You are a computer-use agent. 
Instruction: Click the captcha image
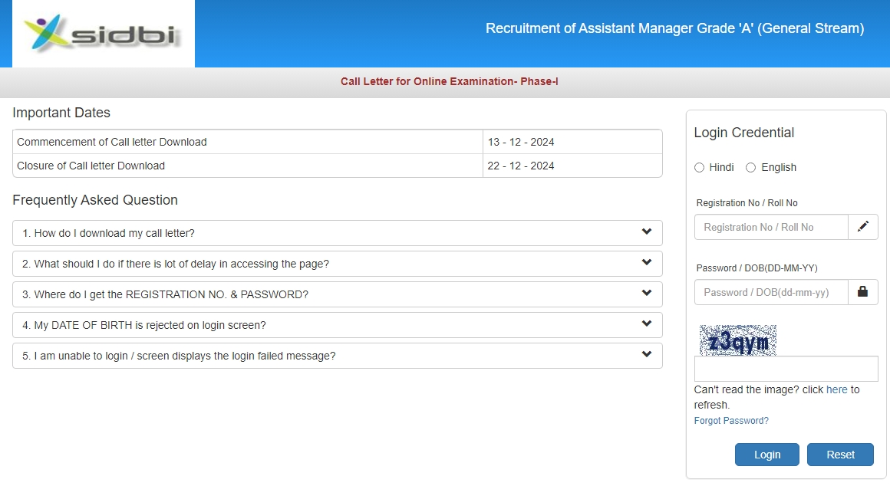(737, 340)
